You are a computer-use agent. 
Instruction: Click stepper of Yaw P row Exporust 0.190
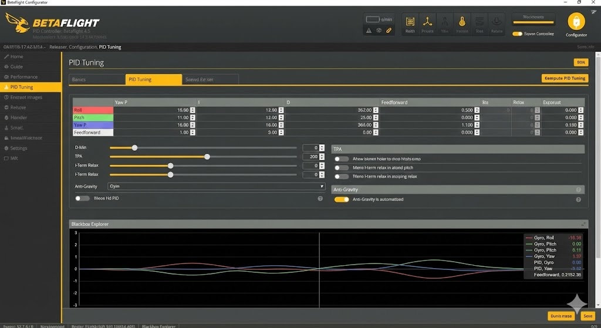(580, 125)
